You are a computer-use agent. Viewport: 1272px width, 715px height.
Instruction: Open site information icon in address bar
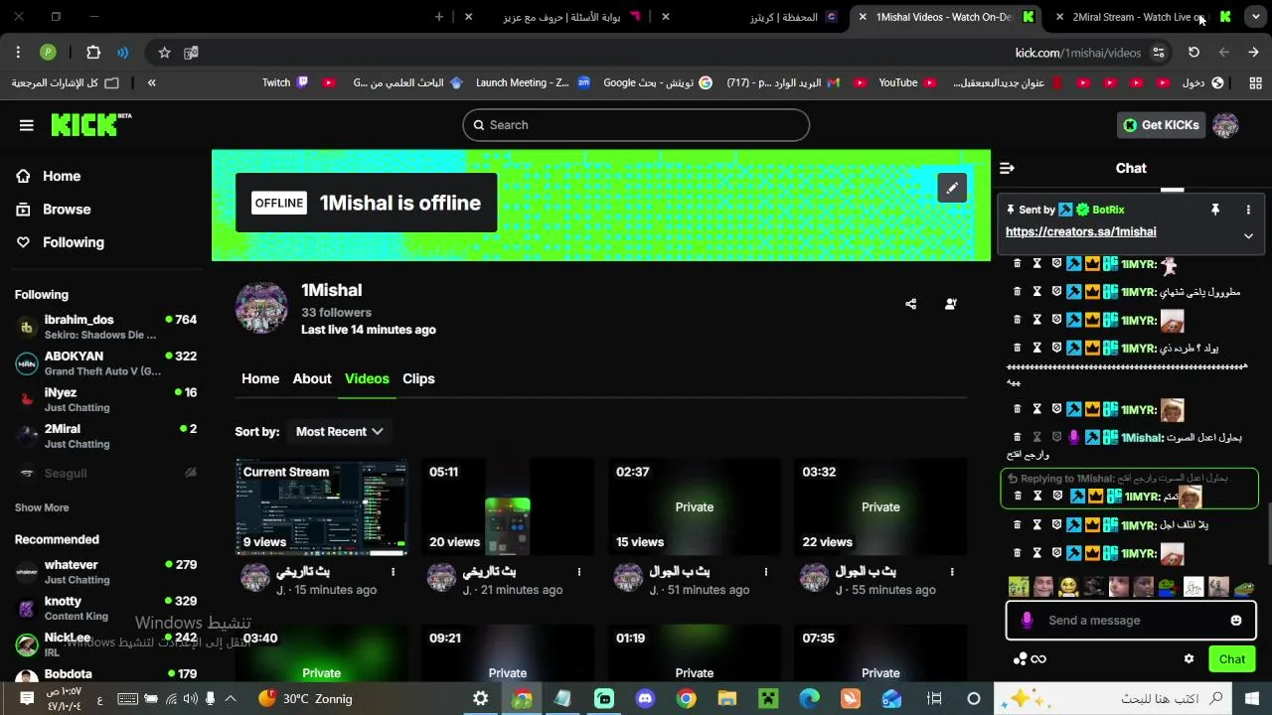click(x=1158, y=53)
